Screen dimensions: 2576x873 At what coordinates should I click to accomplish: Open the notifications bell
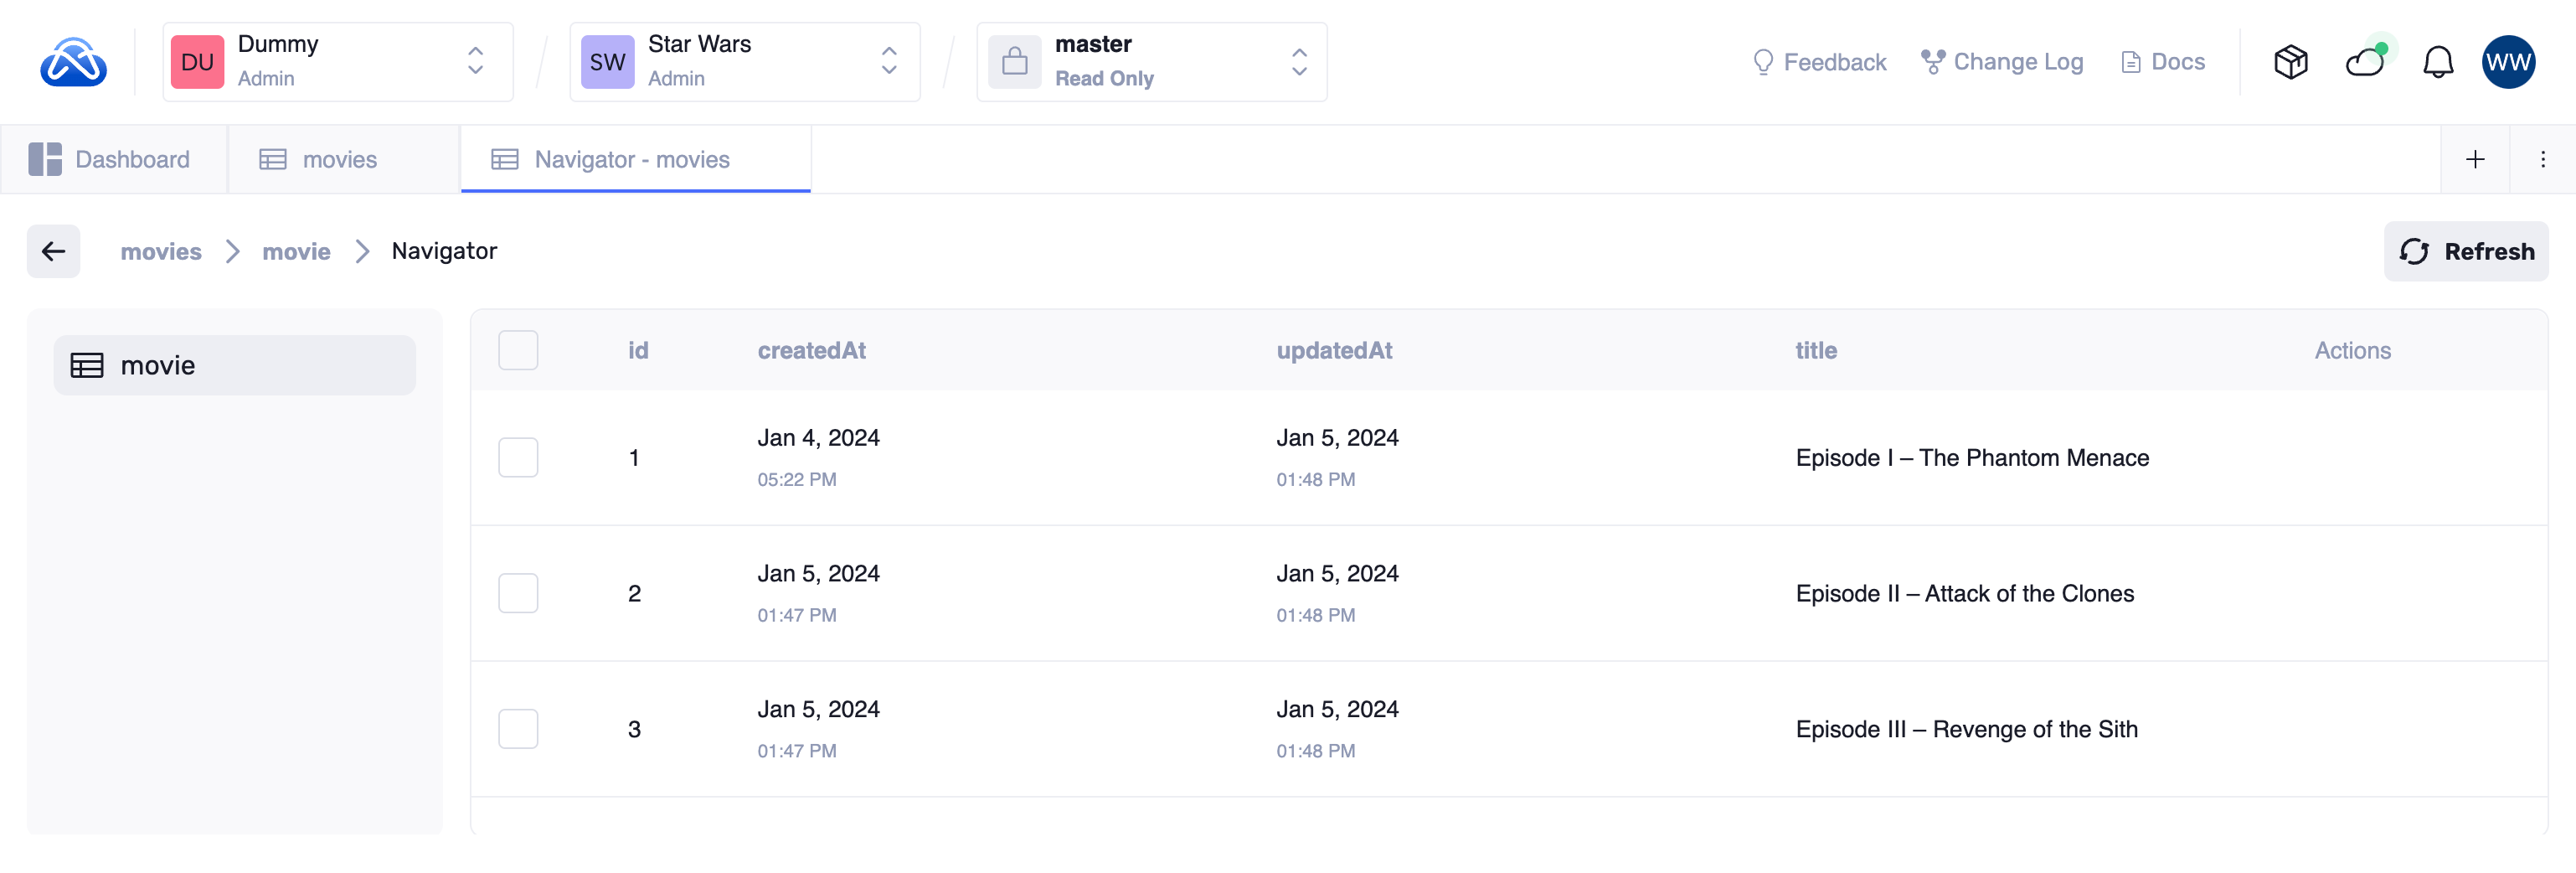2437,62
